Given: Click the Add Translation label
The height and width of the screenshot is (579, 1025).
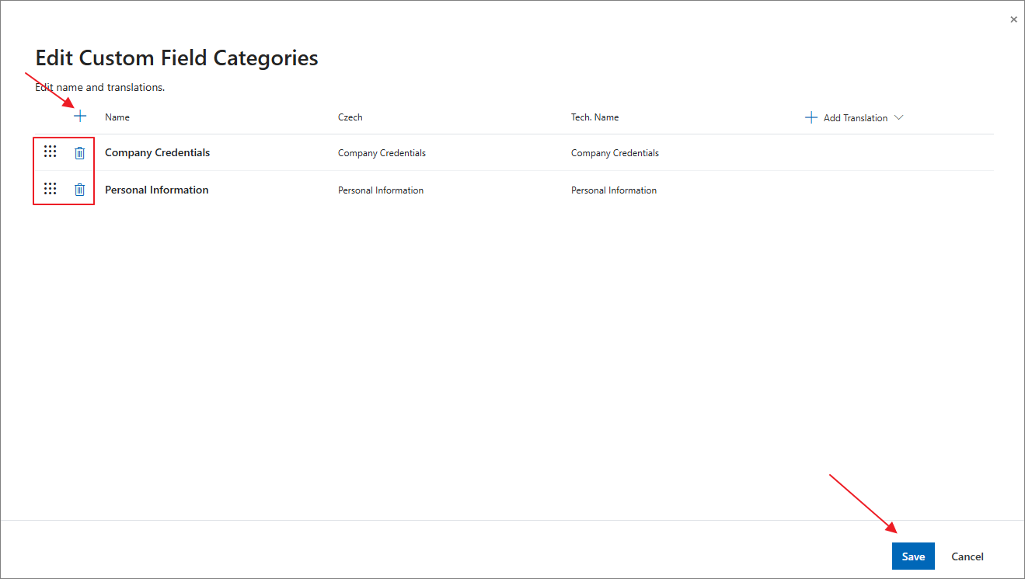Looking at the screenshot, I should [855, 118].
